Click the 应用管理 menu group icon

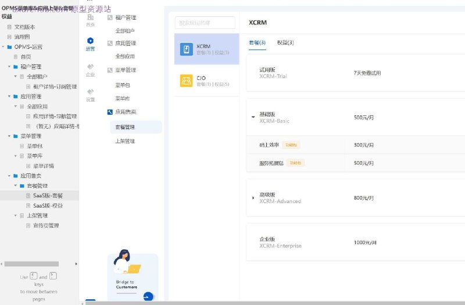pyautogui.click(x=110, y=43)
